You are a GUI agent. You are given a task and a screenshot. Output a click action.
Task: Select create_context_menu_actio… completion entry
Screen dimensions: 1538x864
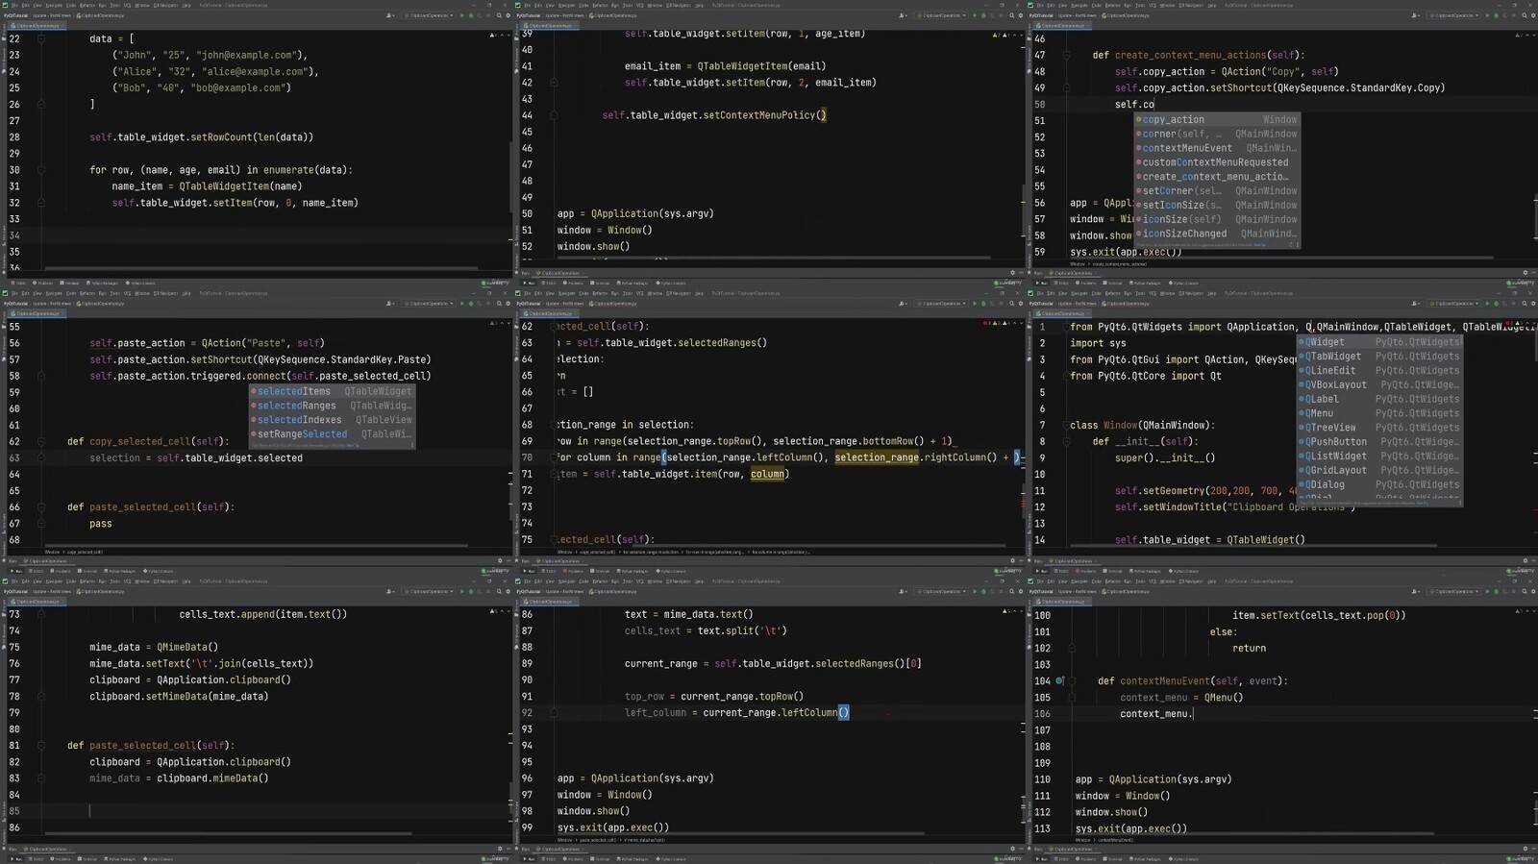(1217, 177)
